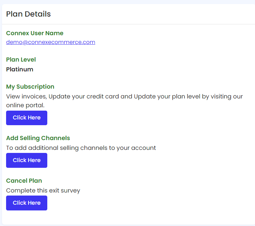Click Here button under Add Selling Channels
255x226 pixels.
click(x=27, y=160)
